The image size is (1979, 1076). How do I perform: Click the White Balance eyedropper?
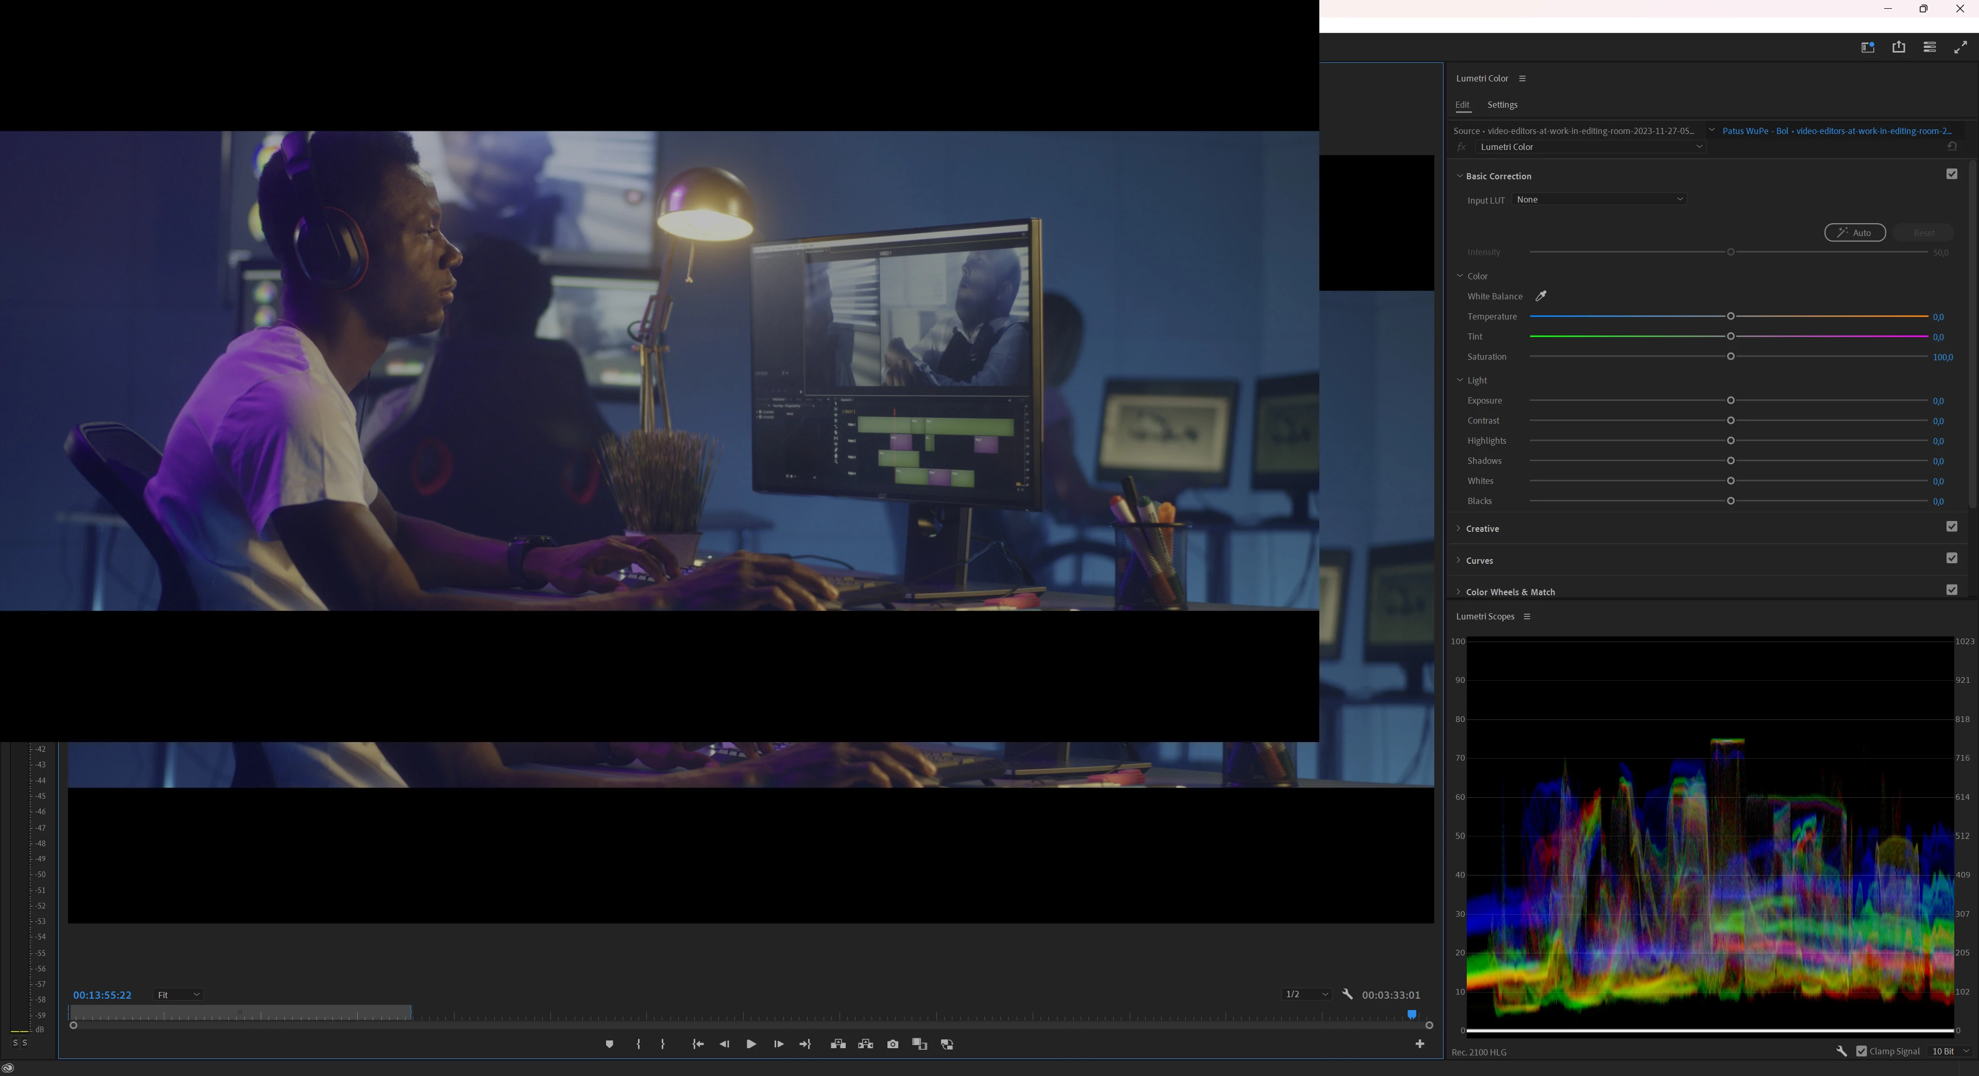(1540, 296)
